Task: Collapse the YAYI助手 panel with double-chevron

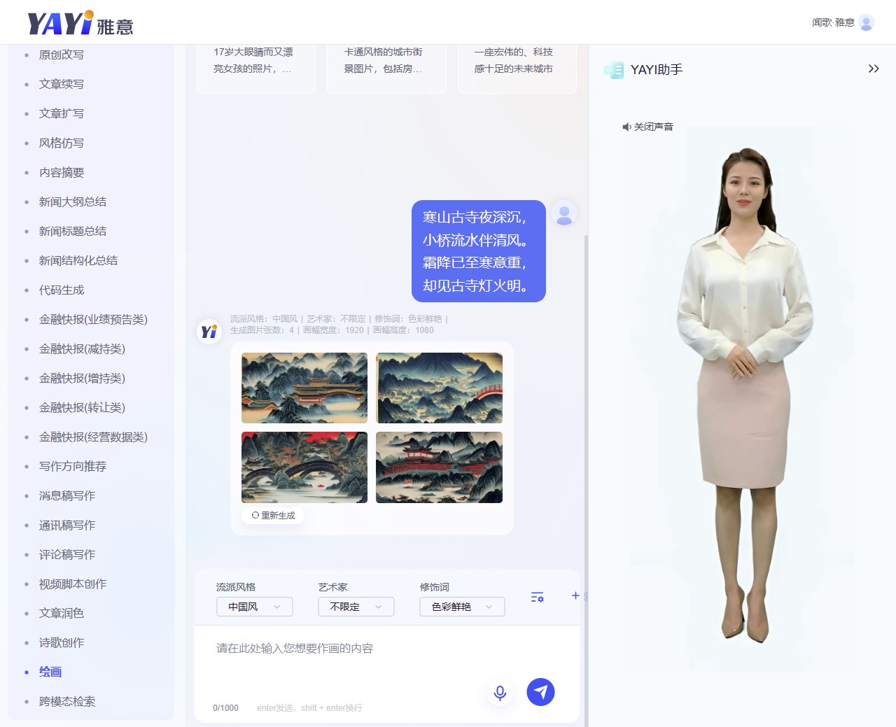Action: click(x=873, y=69)
